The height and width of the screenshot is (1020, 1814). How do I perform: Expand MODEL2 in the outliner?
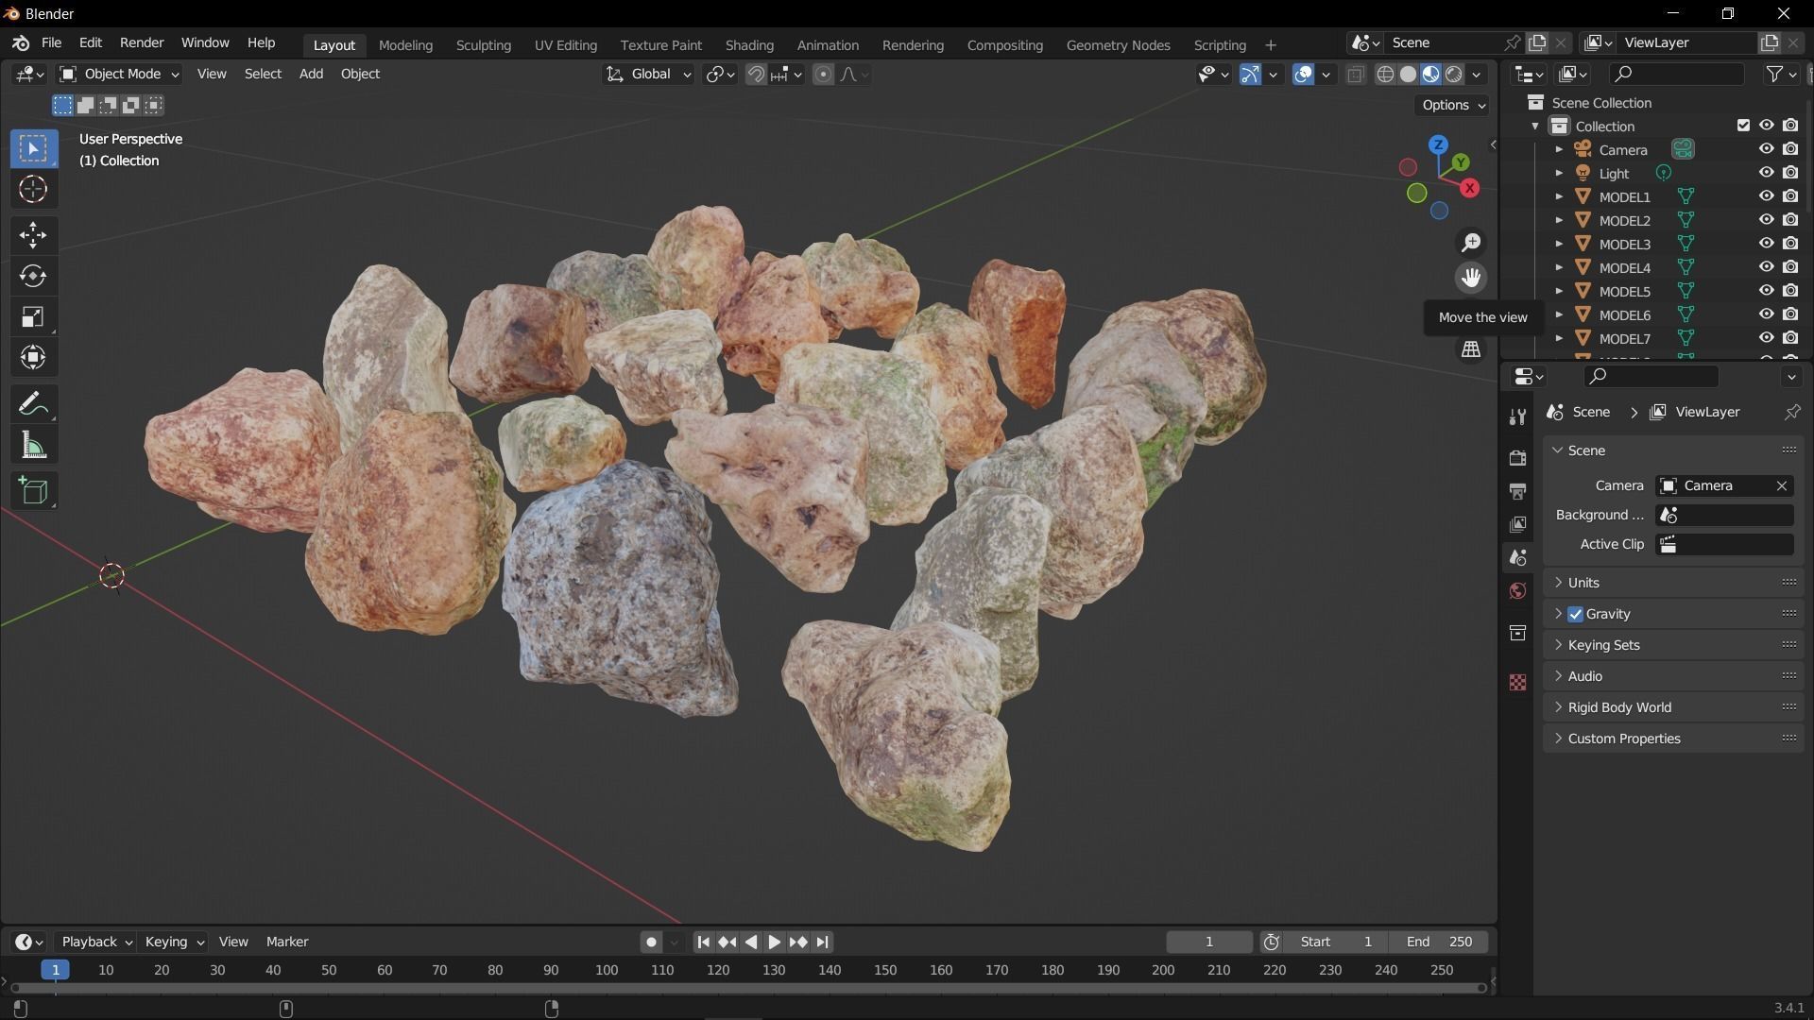[x=1559, y=220]
